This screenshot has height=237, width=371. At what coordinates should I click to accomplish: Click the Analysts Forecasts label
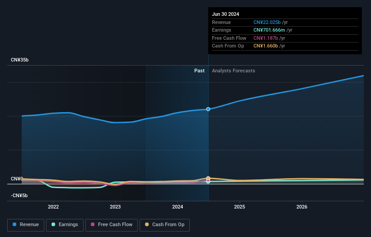tap(234, 71)
